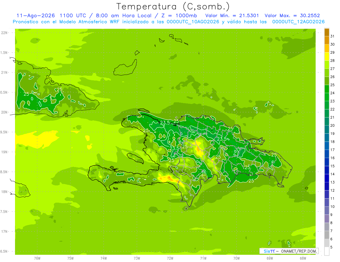This screenshot has width=340, height=262.
Task: Click the Sis ONAMET/REP.DOM. watermark label
Action: 289,251
